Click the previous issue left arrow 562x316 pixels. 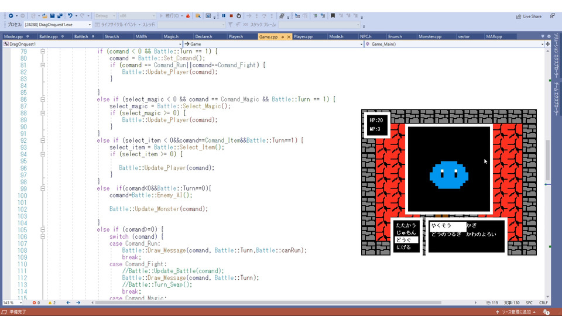click(x=68, y=303)
